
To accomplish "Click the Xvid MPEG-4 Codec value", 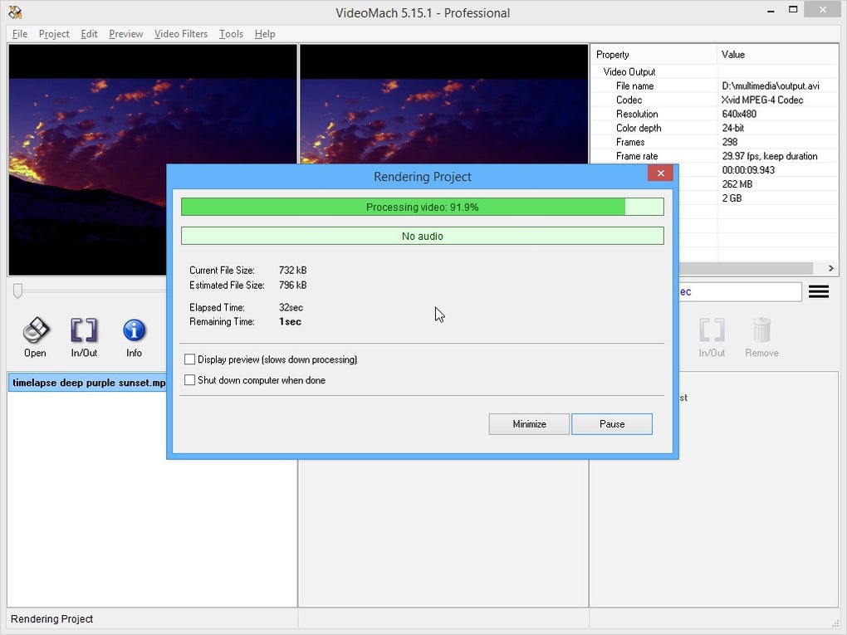I will tap(762, 100).
